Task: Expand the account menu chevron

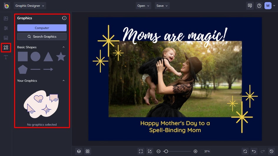Action: (274, 6)
